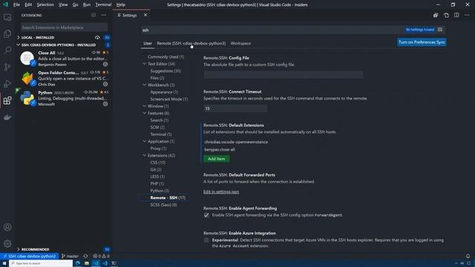Click the green Add Item button
475x267 pixels.
point(216,159)
